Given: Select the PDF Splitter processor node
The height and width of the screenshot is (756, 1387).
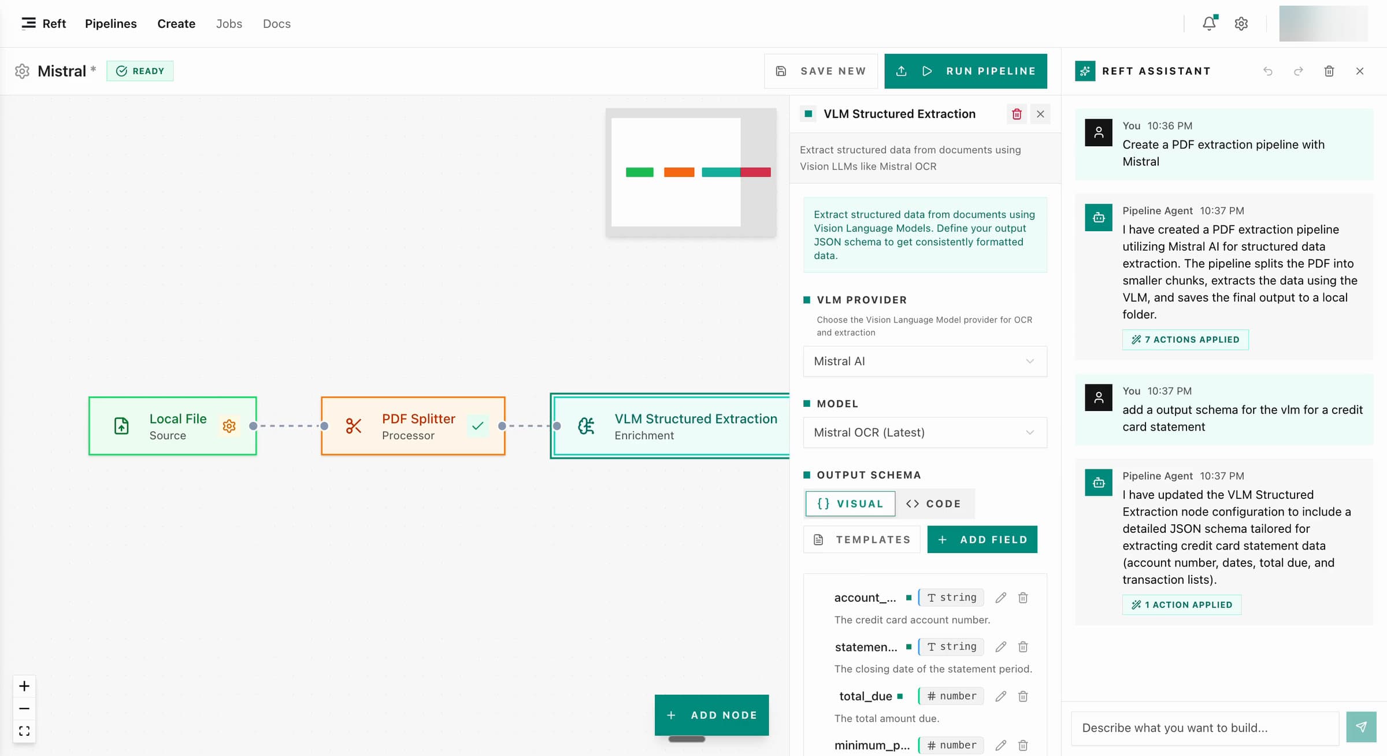Looking at the screenshot, I should (x=413, y=426).
